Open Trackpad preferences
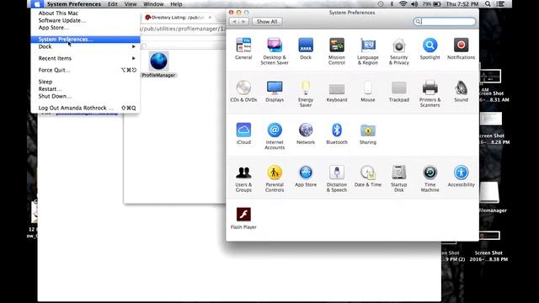Viewport: 539px width, 303px height. pos(398,92)
